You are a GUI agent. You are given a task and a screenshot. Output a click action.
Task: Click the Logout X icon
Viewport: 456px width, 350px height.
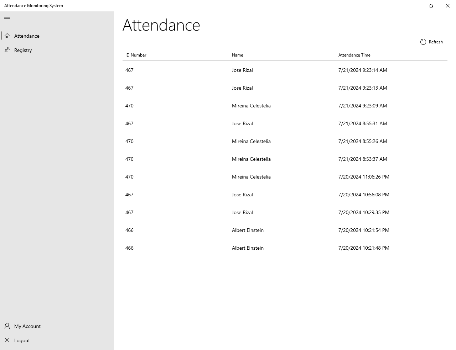pos(7,340)
